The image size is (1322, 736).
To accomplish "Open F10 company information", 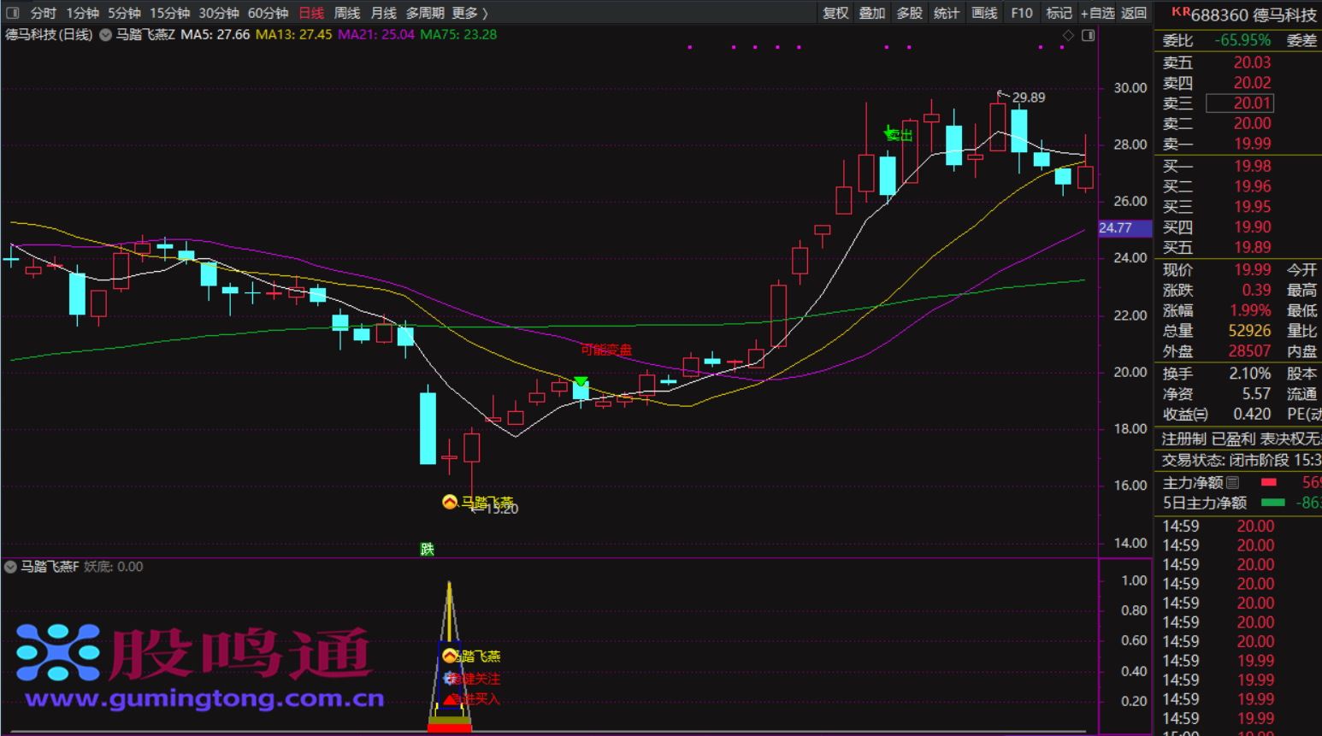I will pos(1021,13).
